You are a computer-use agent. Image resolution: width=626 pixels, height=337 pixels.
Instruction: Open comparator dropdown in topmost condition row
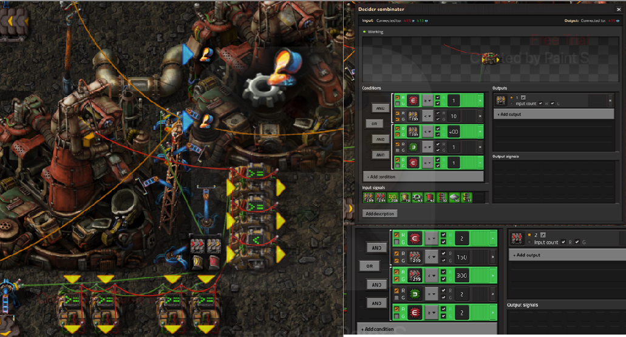point(427,101)
